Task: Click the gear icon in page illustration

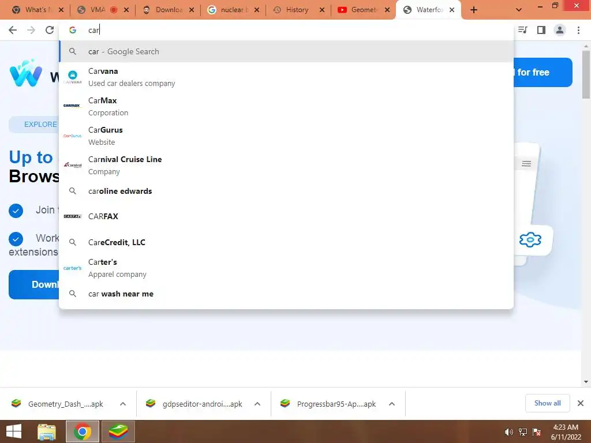Action: point(530,239)
